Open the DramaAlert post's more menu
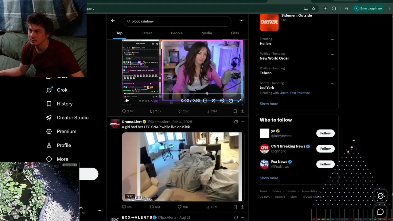This screenshot has width=393, height=221. (242, 122)
